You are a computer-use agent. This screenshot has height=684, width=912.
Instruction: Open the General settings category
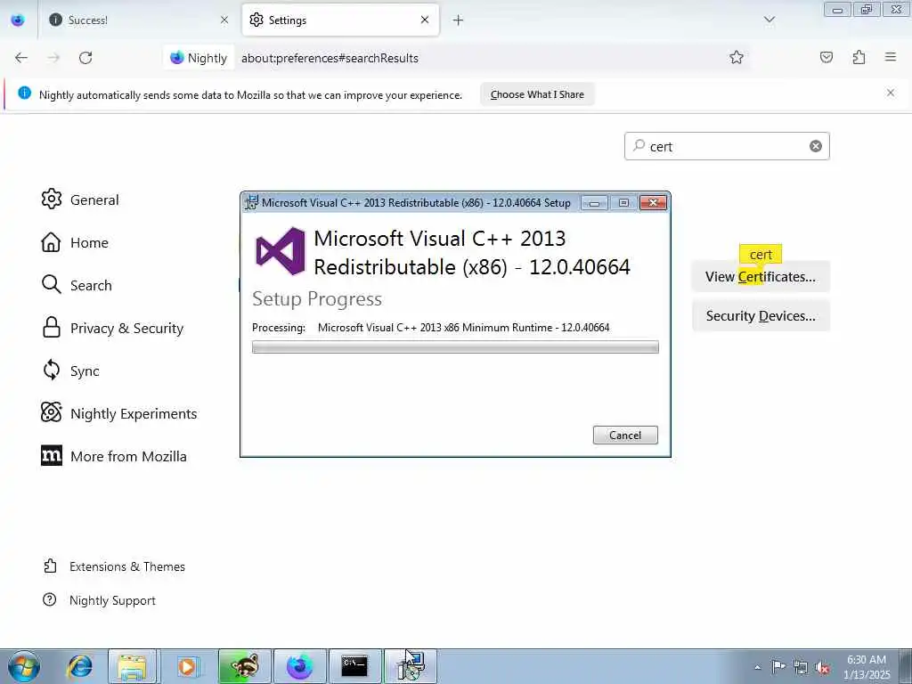(80, 199)
